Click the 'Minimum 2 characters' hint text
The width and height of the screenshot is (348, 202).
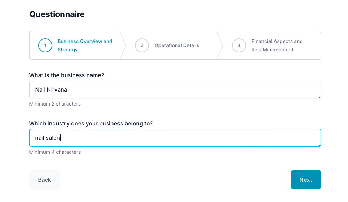click(x=55, y=104)
